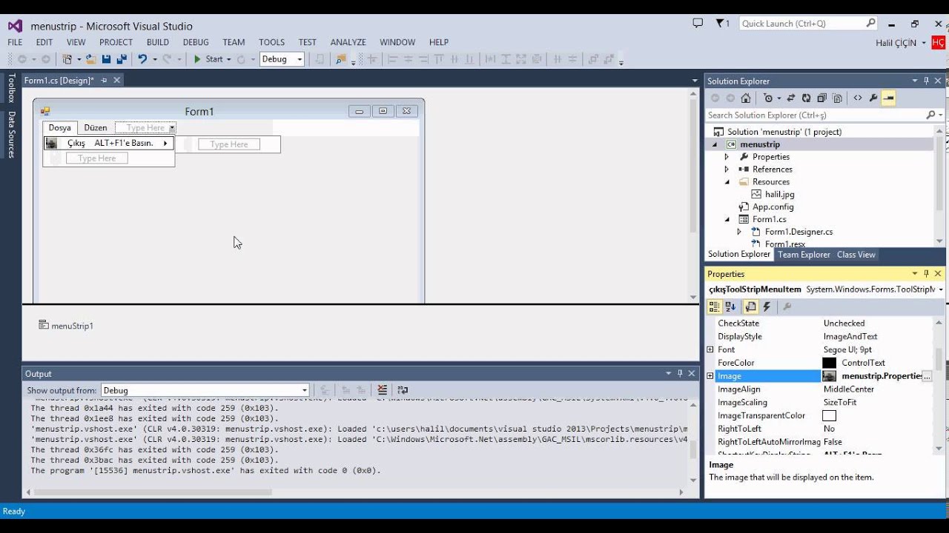Toggle Show All Files in Solution Explorer
The width and height of the screenshot is (949, 533).
pos(837,98)
